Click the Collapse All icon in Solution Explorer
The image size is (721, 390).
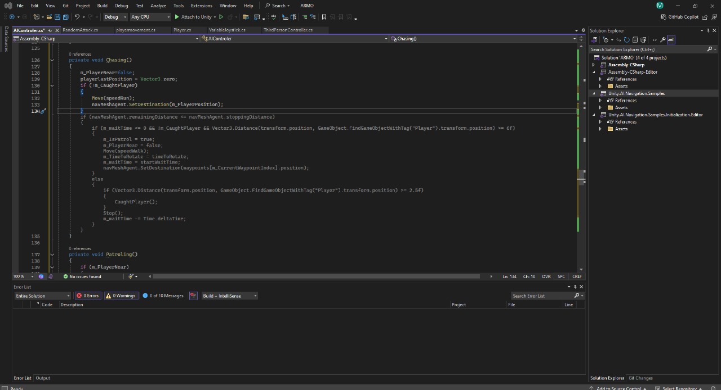coord(635,40)
